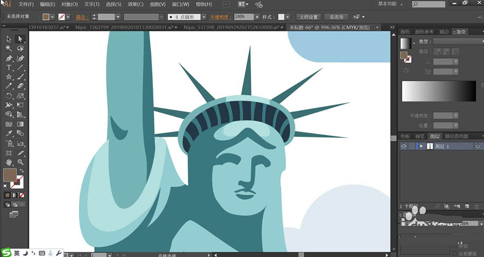
Task: Click the new layer icon in Layers panel
Action: pyautogui.click(x=467, y=206)
